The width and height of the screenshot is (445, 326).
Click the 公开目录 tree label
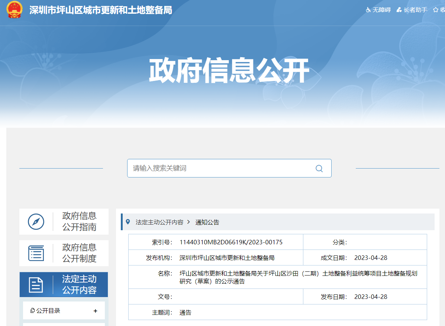coord(48,311)
